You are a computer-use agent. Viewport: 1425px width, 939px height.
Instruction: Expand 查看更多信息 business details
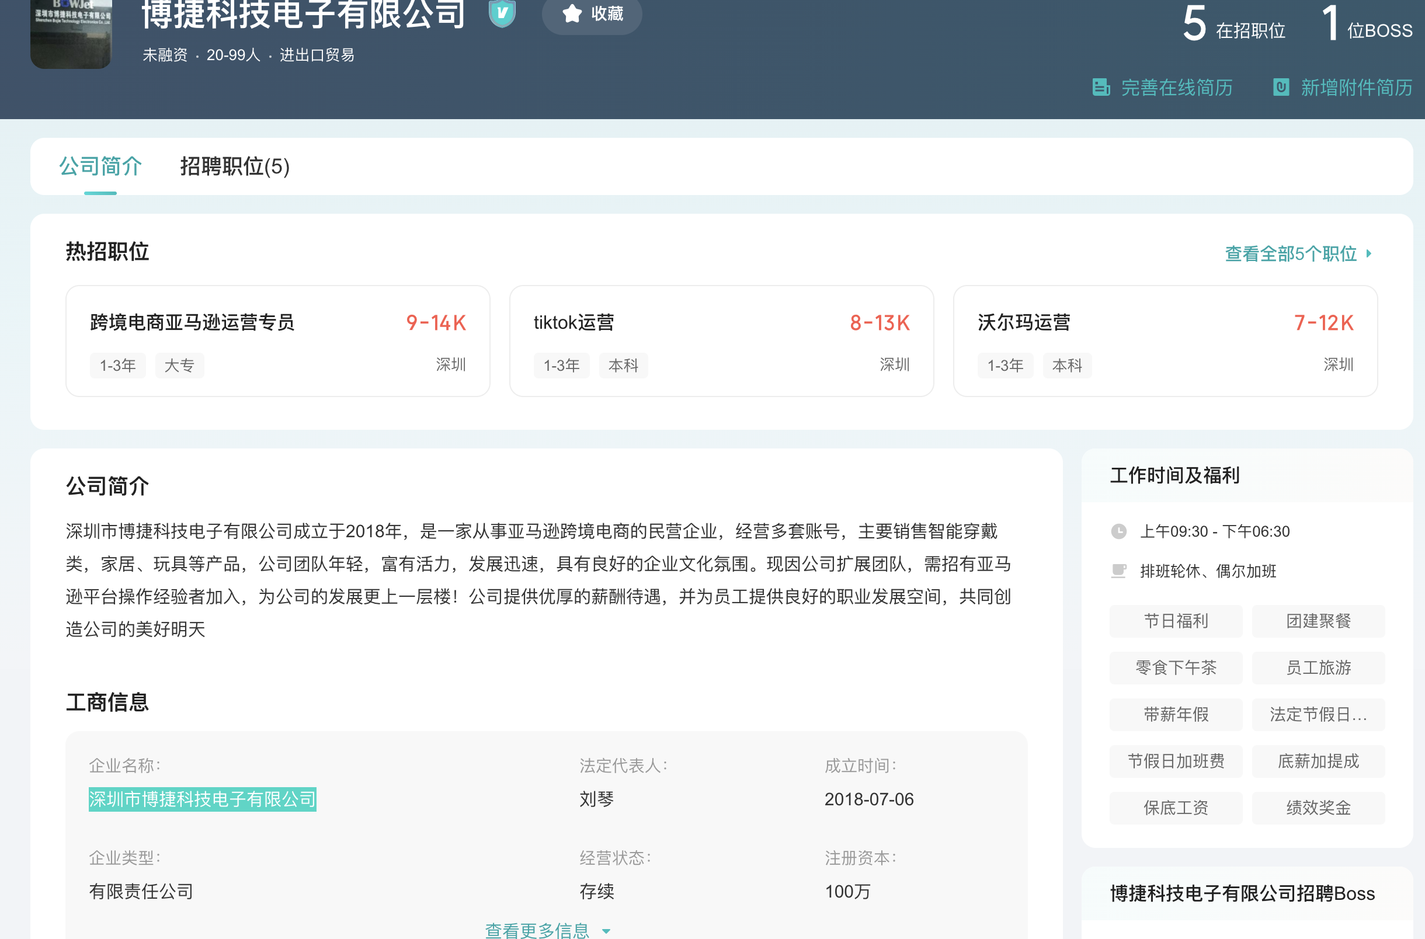coord(537,930)
